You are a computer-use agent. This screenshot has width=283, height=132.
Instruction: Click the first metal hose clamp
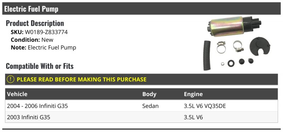coord(221,47)
